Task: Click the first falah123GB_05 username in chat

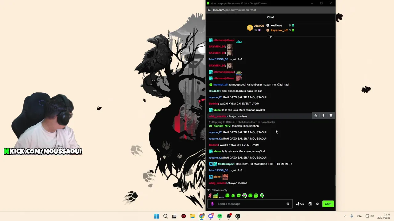Action: [x=219, y=59]
